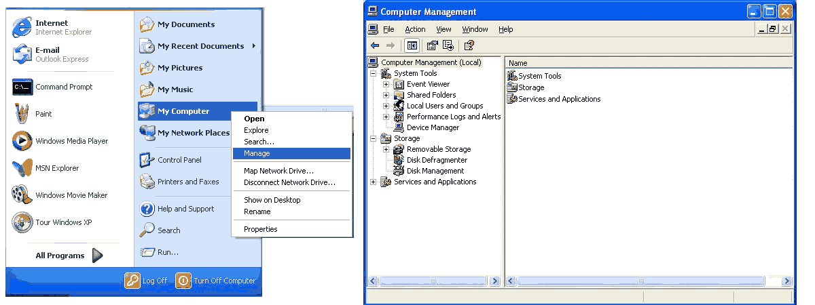Open the Run dialog
Viewport: 815px width, 305px height.
pos(159,252)
